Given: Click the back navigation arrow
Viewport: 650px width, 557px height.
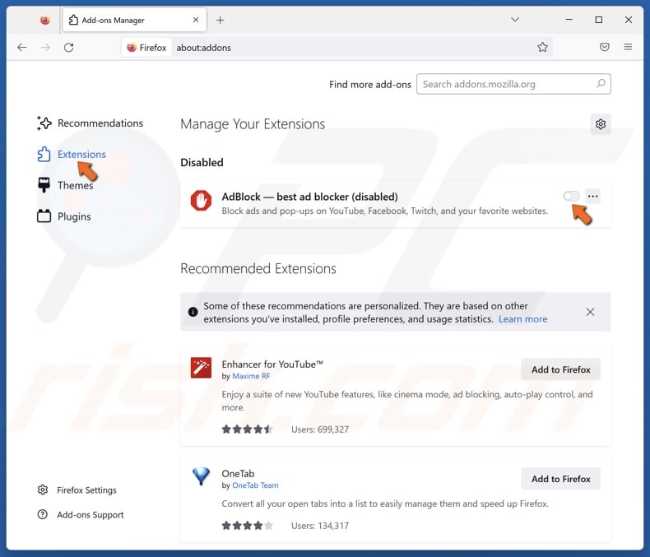Looking at the screenshot, I should [22, 48].
